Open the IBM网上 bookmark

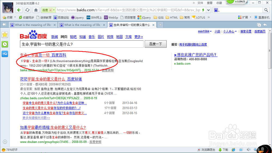(94, 17)
